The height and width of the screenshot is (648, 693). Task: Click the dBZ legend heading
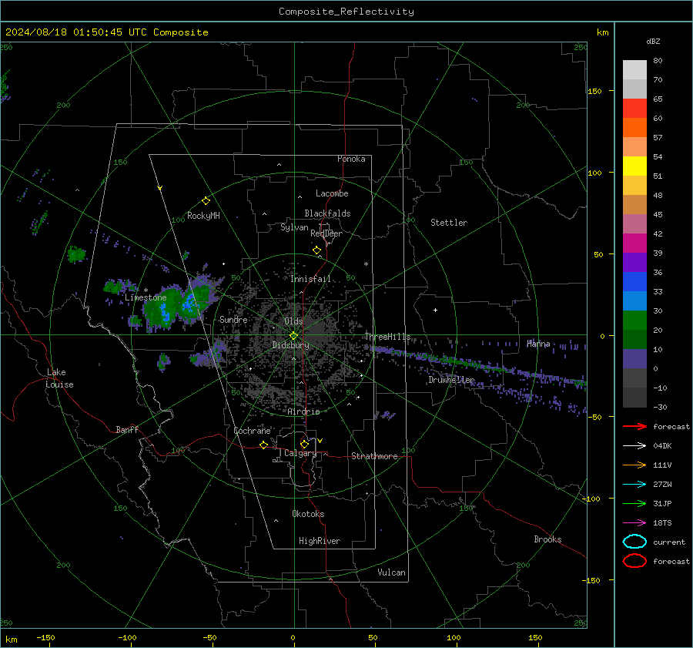(x=653, y=42)
